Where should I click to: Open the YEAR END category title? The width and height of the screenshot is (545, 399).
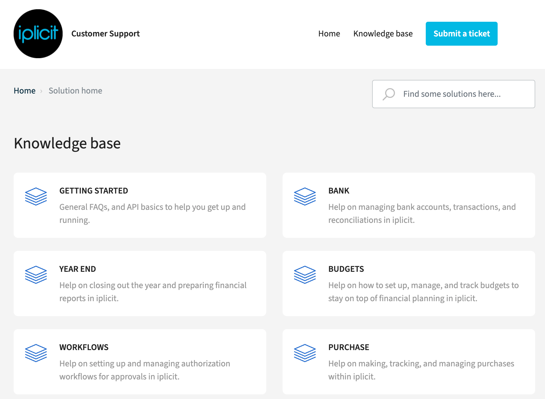click(x=78, y=269)
